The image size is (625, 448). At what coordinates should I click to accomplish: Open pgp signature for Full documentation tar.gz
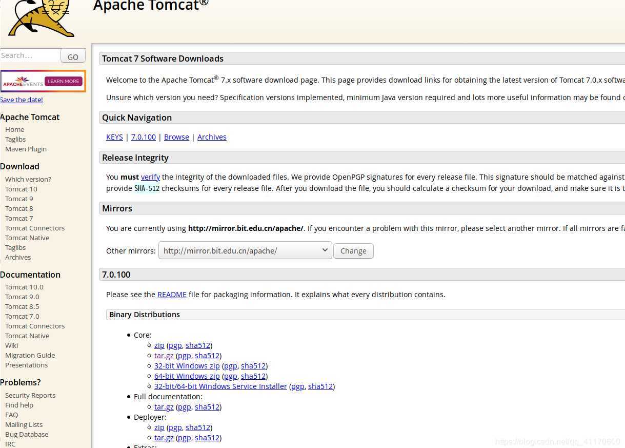(185, 407)
